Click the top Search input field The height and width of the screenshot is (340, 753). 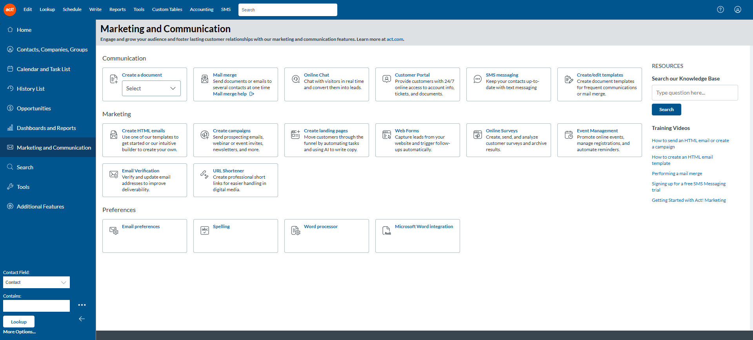[288, 10]
